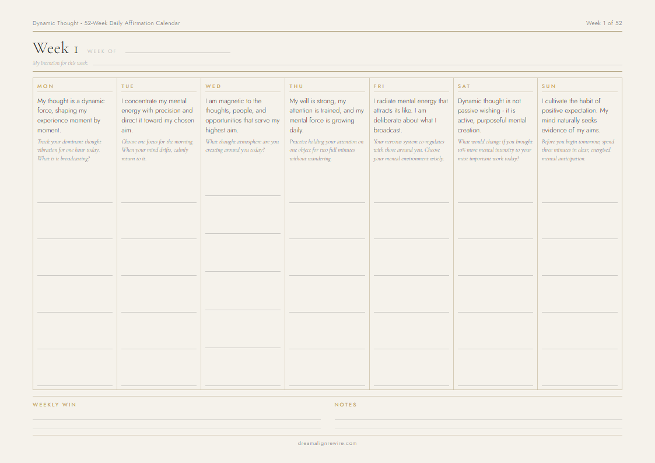Select the TUE column heading
Image resolution: width=655 pixels, height=463 pixels.
[127, 86]
